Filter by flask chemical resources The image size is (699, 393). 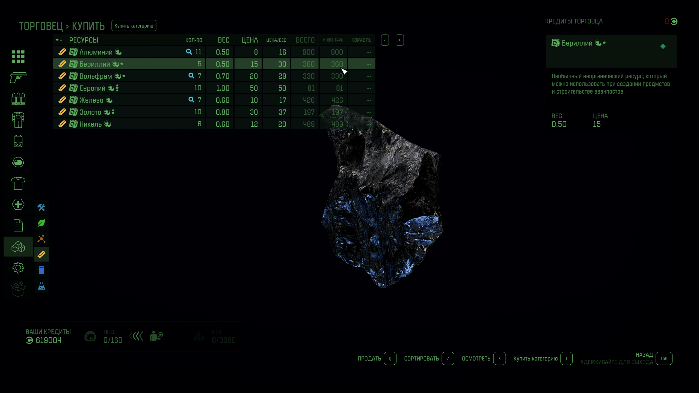pyautogui.click(x=42, y=286)
